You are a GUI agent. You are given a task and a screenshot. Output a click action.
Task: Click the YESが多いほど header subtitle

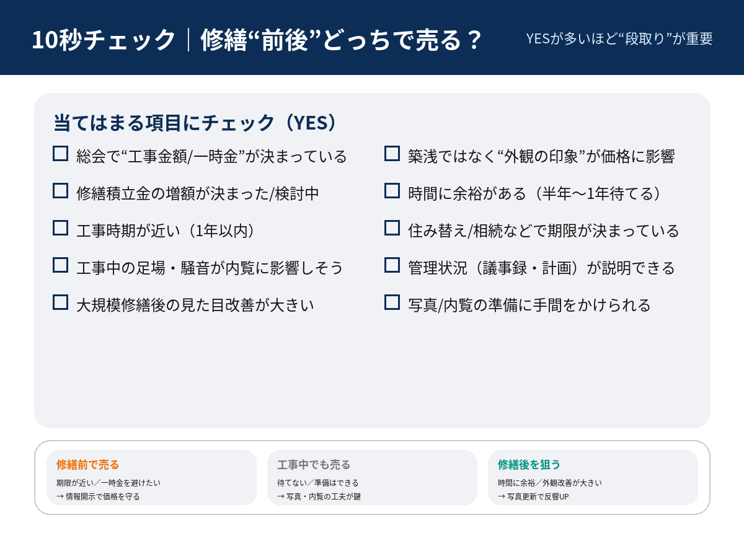(x=619, y=38)
